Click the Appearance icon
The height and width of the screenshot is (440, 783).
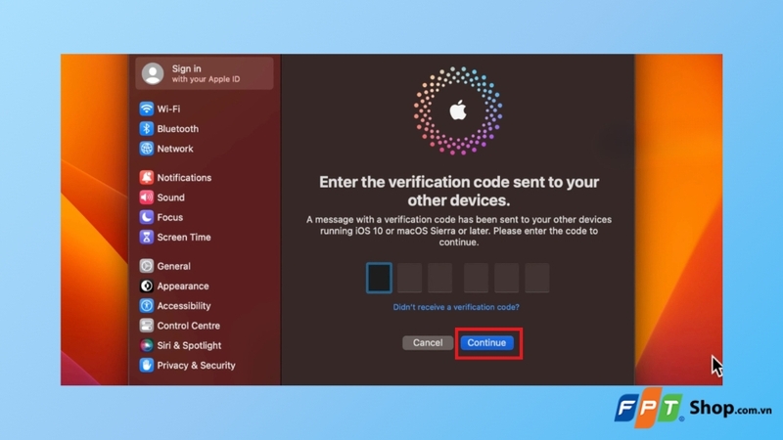[146, 286]
